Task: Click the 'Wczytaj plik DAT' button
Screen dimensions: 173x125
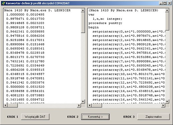Action: (35, 117)
